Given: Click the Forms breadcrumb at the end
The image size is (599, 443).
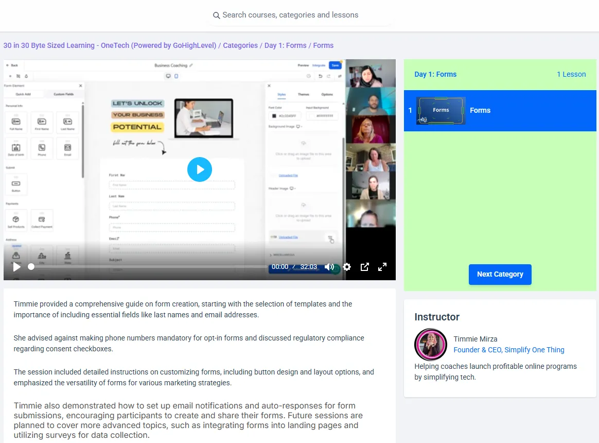Looking at the screenshot, I should point(323,45).
